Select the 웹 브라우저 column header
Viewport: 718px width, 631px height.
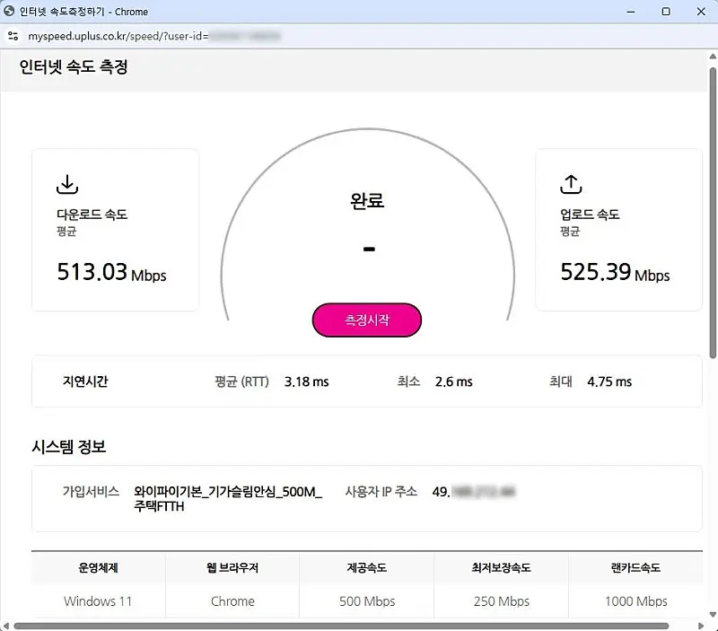pos(232,568)
